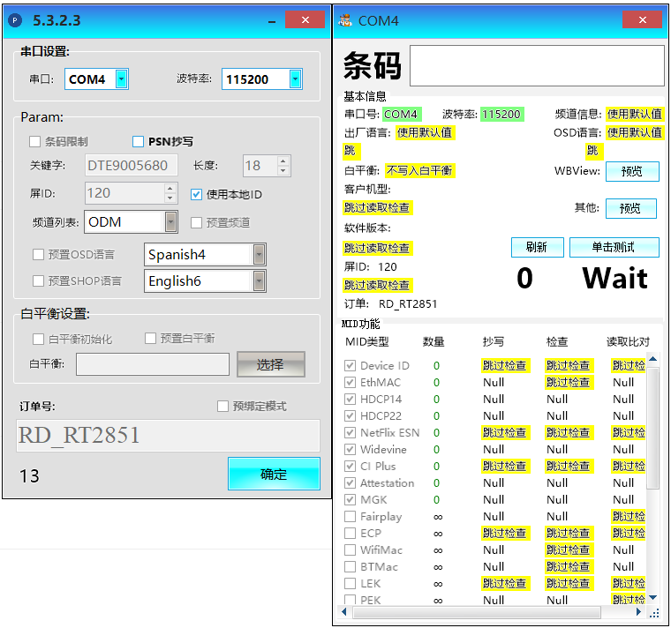Open the 频道列表 ODM dropdown
This screenshot has width=671, height=628.
click(170, 222)
